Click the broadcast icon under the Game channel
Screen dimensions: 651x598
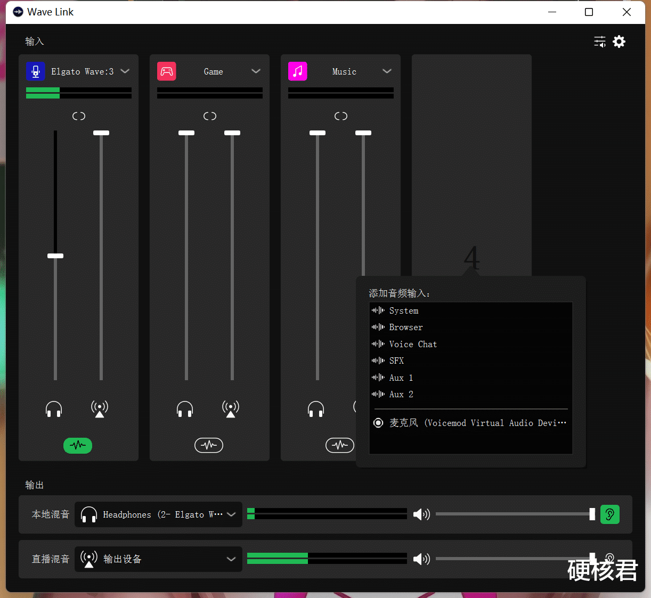pyautogui.click(x=230, y=409)
